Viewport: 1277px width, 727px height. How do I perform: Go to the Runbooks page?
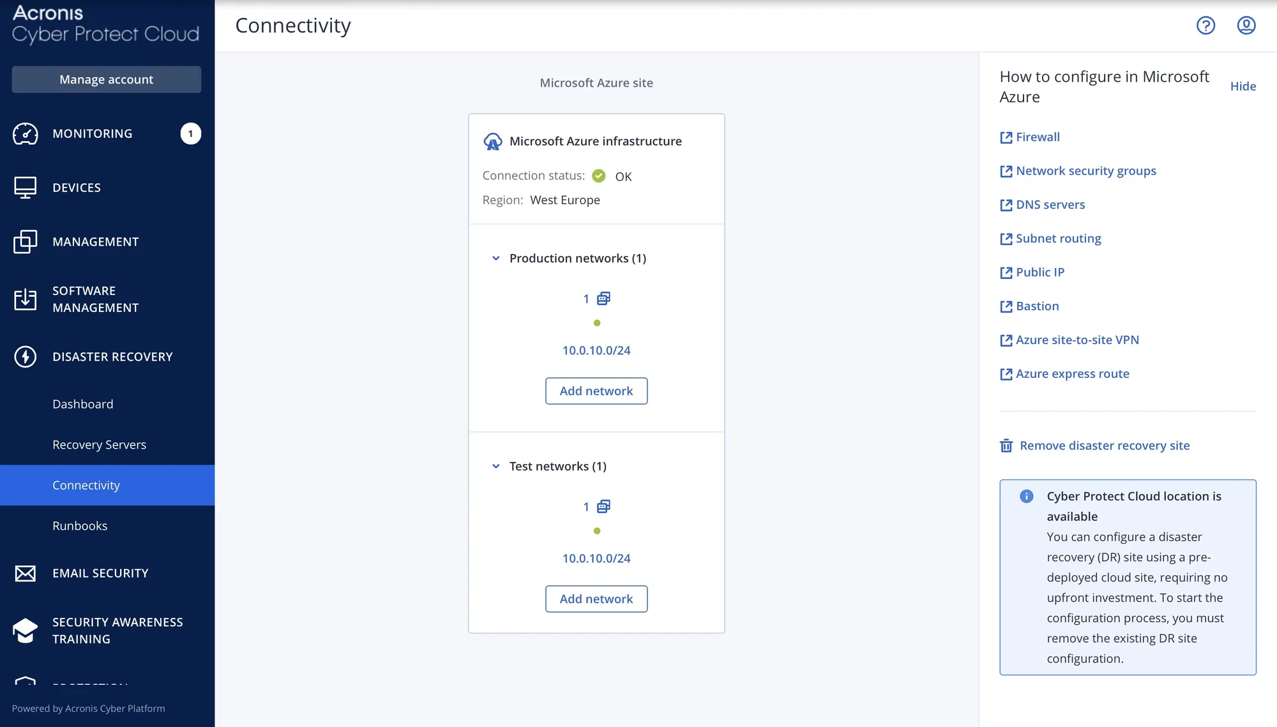(x=80, y=526)
